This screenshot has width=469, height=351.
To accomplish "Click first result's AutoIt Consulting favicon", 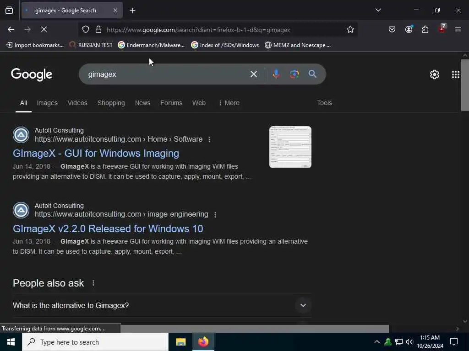I will coord(21,135).
